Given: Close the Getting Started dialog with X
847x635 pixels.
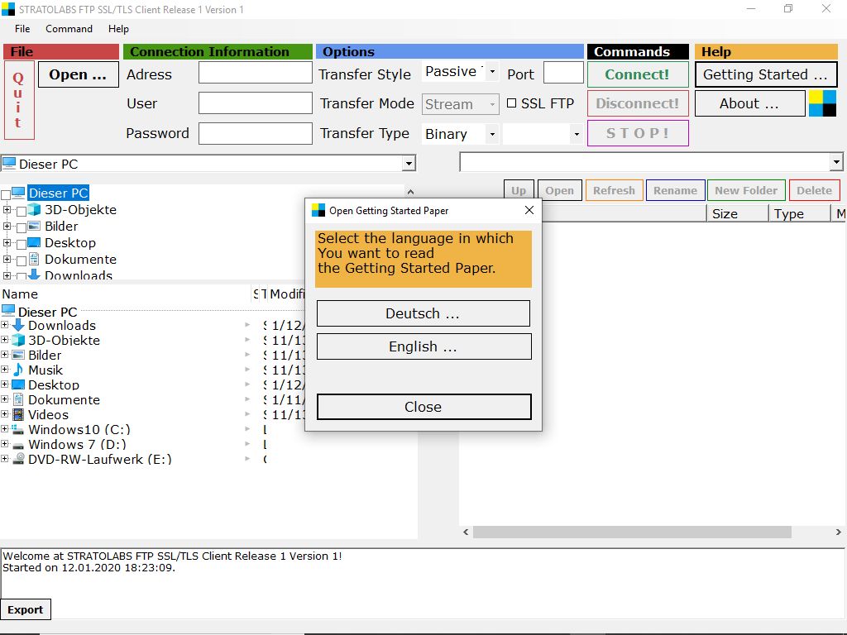Looking at the screenshot, I should pos(529,210).
